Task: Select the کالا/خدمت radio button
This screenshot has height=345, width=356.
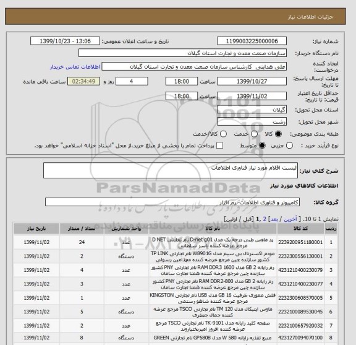Action: pyautogui.click(x=223, y=134)
